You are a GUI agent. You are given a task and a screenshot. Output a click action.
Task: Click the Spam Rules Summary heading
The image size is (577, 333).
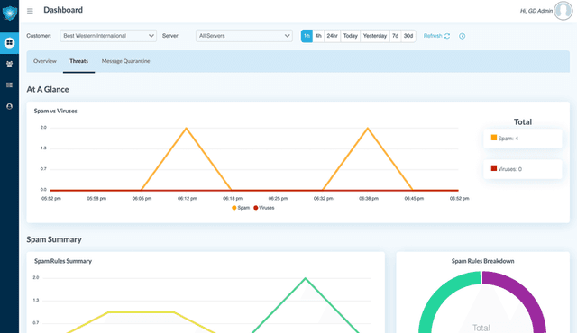click(x=63, y=261)
